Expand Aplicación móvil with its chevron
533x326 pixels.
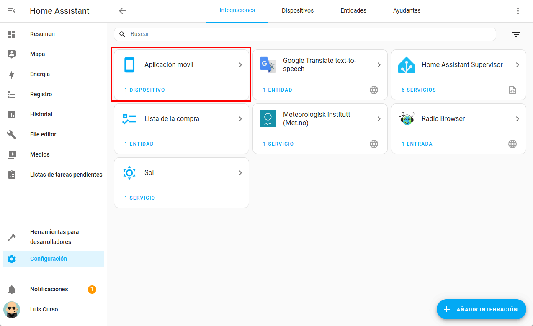(240, 65)
